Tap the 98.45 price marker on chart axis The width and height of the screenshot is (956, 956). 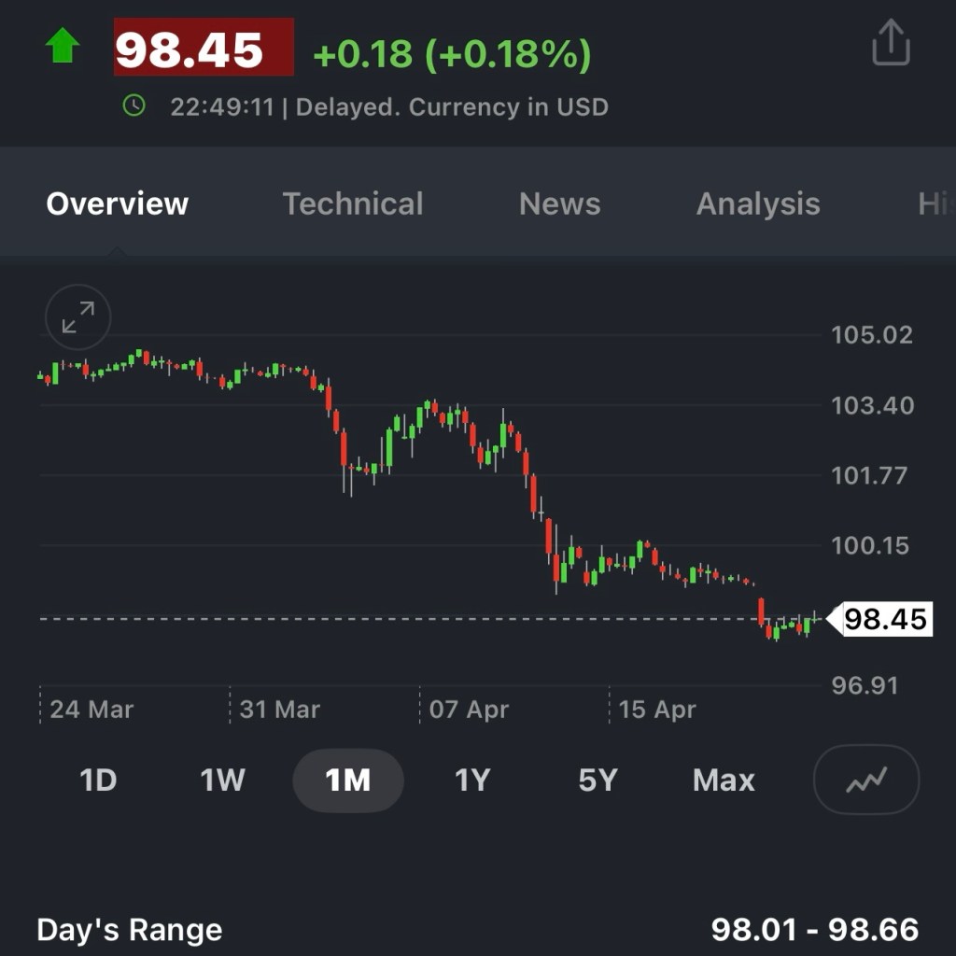[x=883, y=619]
